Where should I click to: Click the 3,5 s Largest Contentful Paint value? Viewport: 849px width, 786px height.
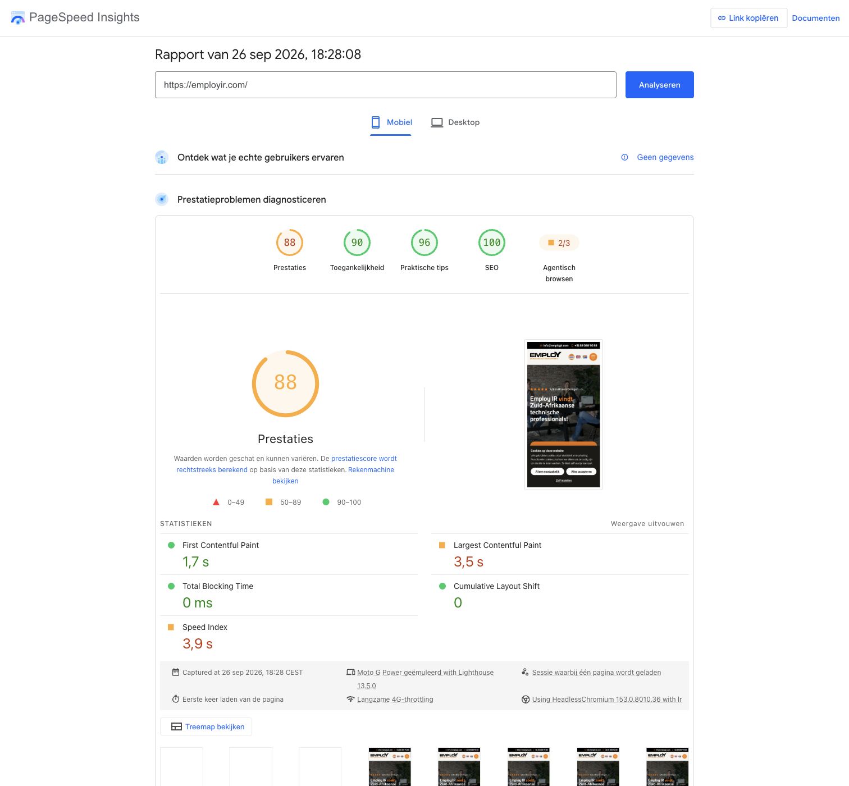pos(468,562)
